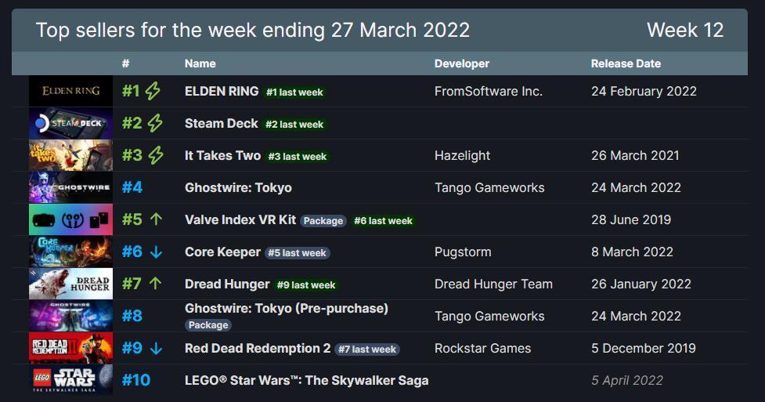Screen dimensions: 765x402
Task: Click the Release Date column header
Action: (626, 63)
